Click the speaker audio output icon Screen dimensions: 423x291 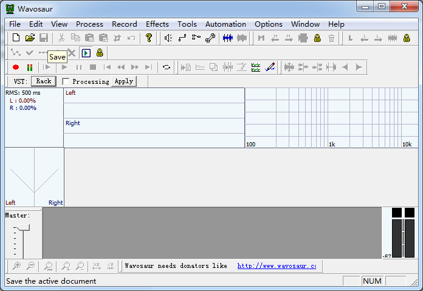coord(168,38)
